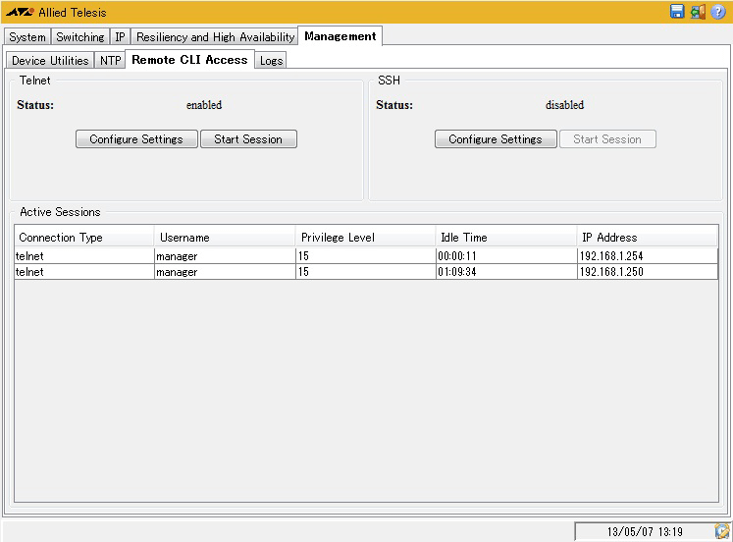The height and width of the screenshot is (542, 733).
Task: Click the clock edit icon in status bar
Action: 722,531
